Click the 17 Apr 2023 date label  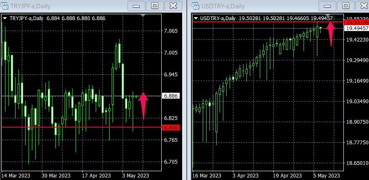(x=96, y=176)
